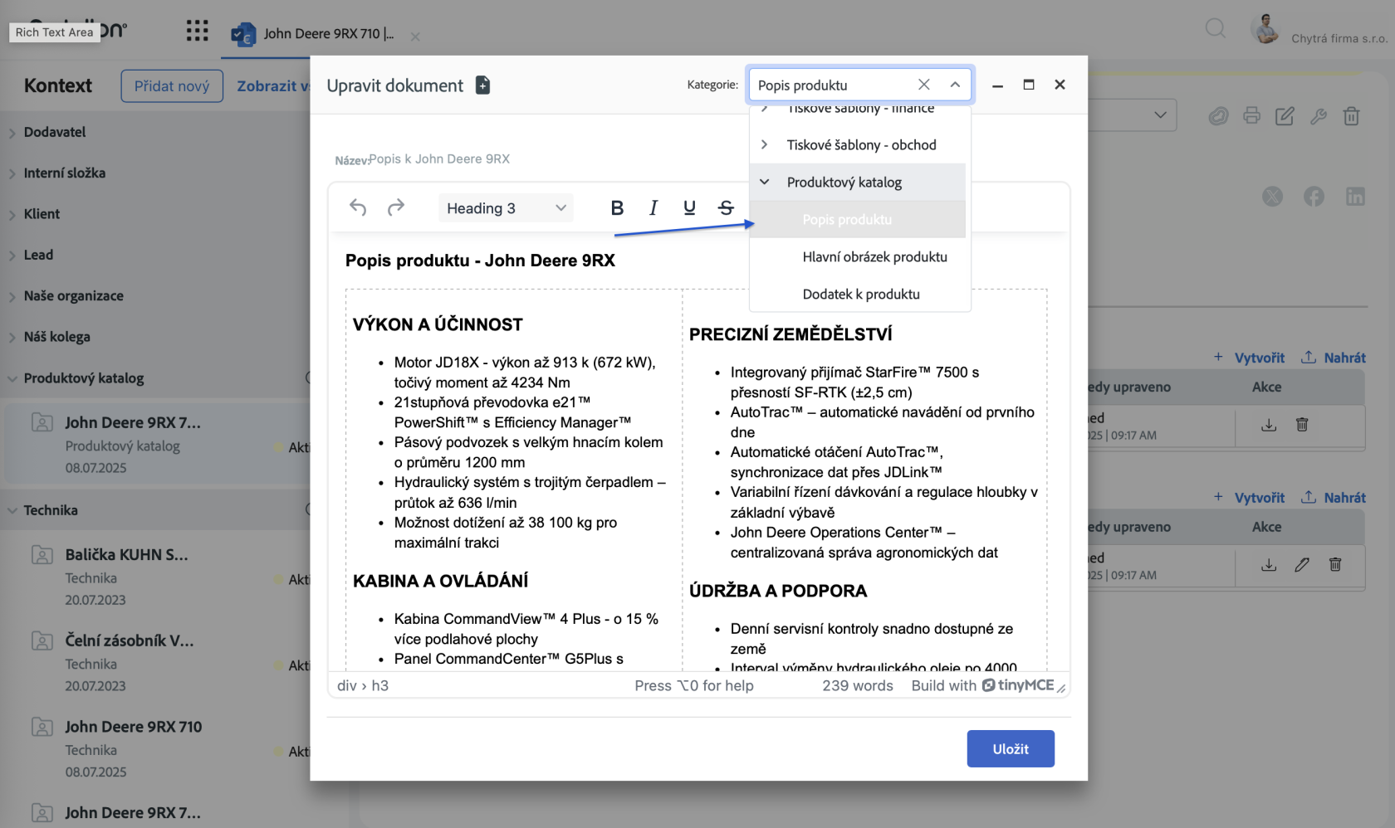Click the Přidat nový button
The width and height of the screenshot is (1395, 828).
click(172, 85)
